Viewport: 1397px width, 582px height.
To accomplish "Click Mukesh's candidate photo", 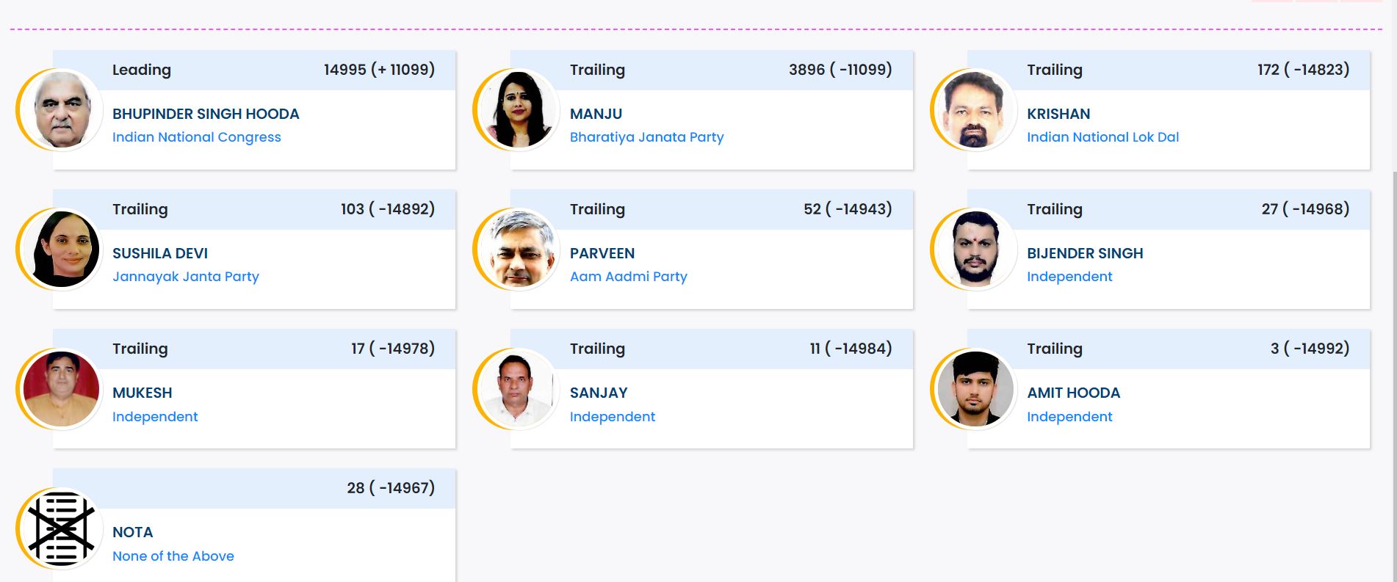I will tap(61, 389).
